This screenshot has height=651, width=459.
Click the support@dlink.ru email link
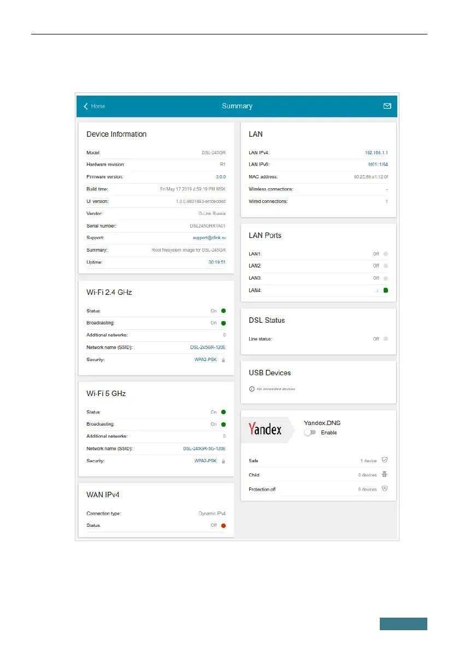click(x=210, y=238)
